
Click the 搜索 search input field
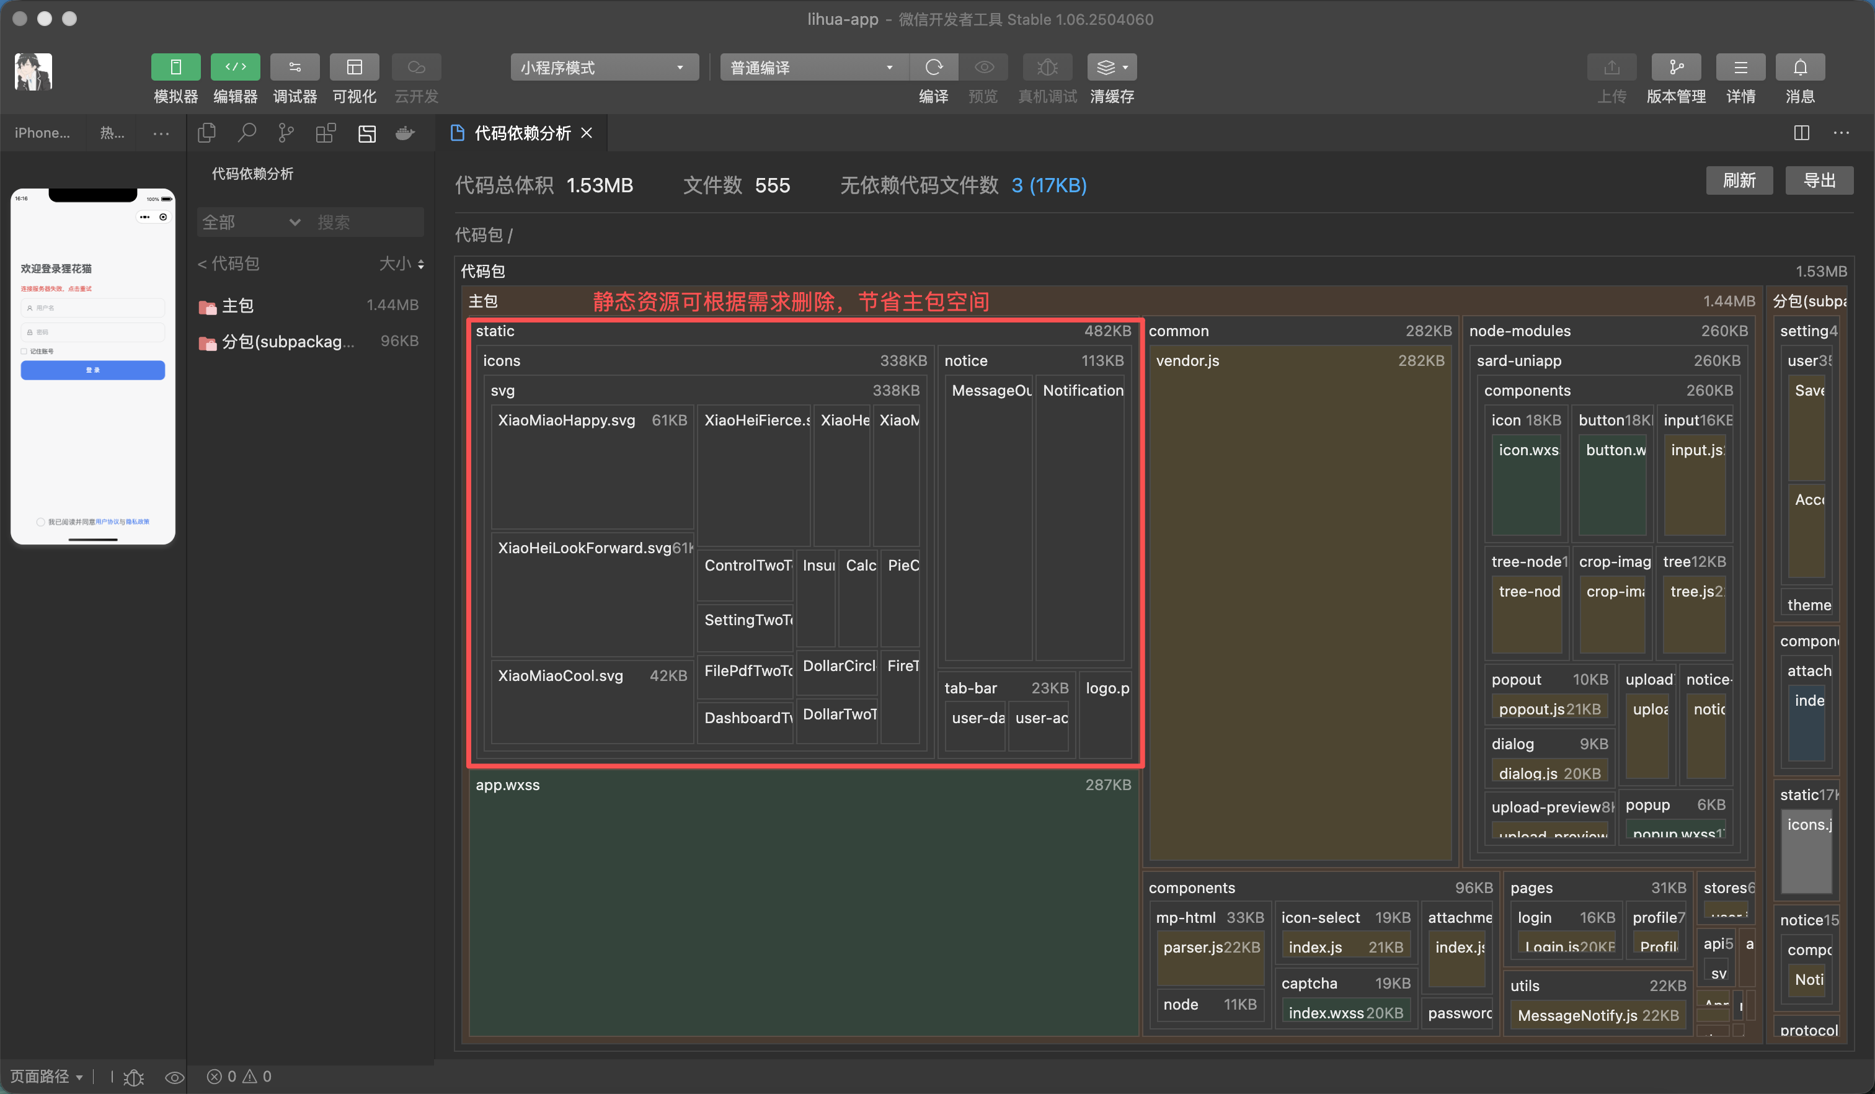(x=366, y=222)
